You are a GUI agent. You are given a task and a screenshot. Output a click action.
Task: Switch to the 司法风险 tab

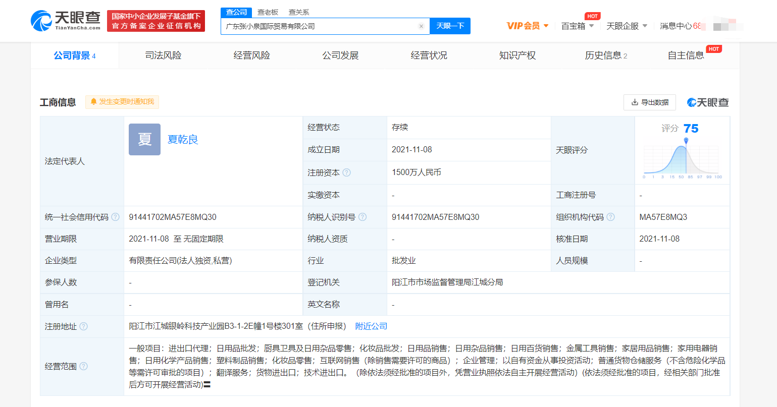tap(163, 55)
